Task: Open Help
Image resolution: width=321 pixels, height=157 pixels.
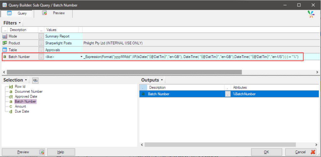Action: click(x=61, y=152)
